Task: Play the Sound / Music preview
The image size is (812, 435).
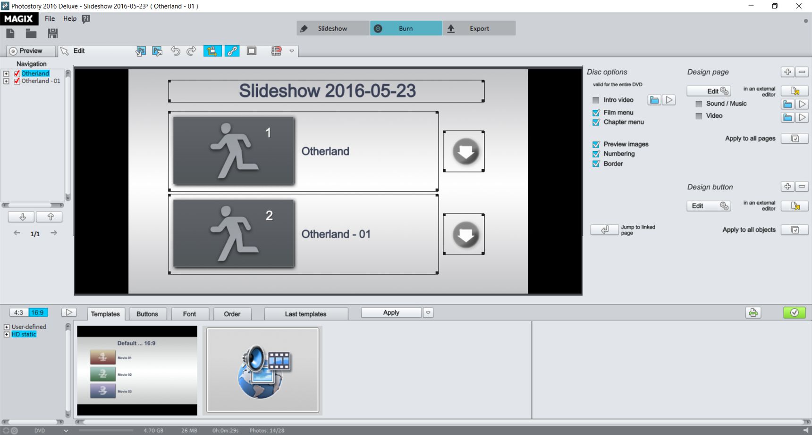Action: [x=802, y=104]
